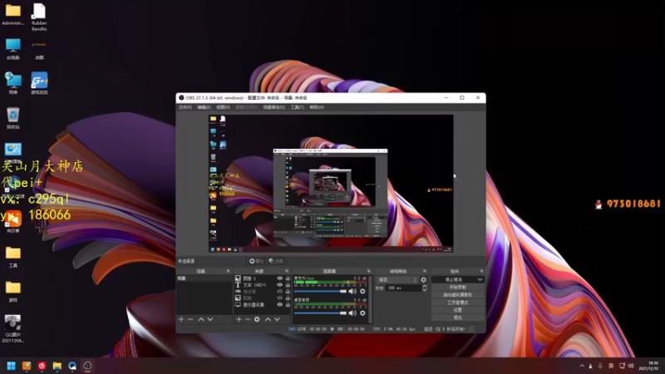The height and width of the screenshot is (374, 665).
Task: Open File Explorer from the taskbar
Action: point(57,366)
